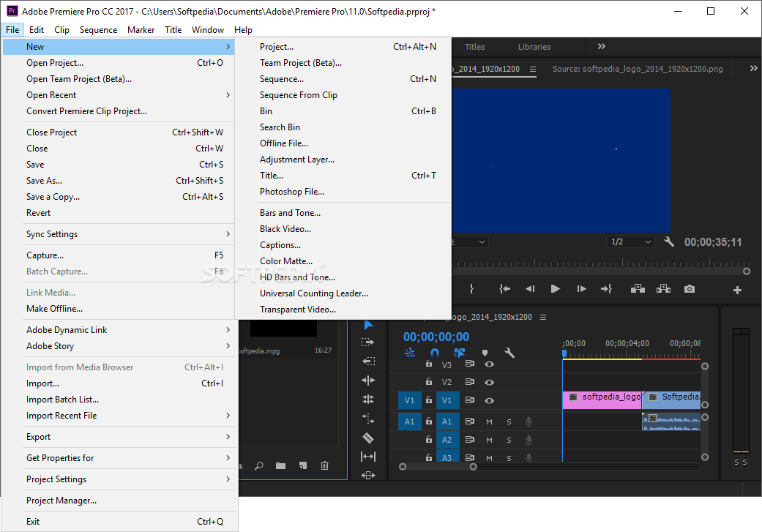The width and height of the screenshot is (762, 532).
Task: Play the program monitor video
Action: point(555,289)
